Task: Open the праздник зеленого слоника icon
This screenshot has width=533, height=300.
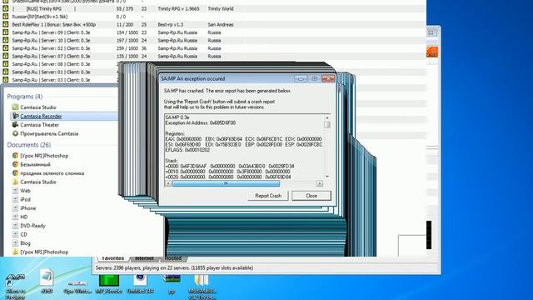Action: tap(15, 173)
